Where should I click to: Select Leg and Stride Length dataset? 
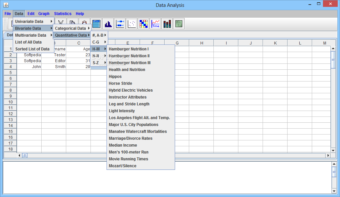coord(141,104)
